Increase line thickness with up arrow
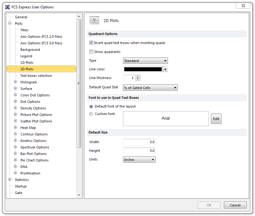 click(x=138, y=77)
